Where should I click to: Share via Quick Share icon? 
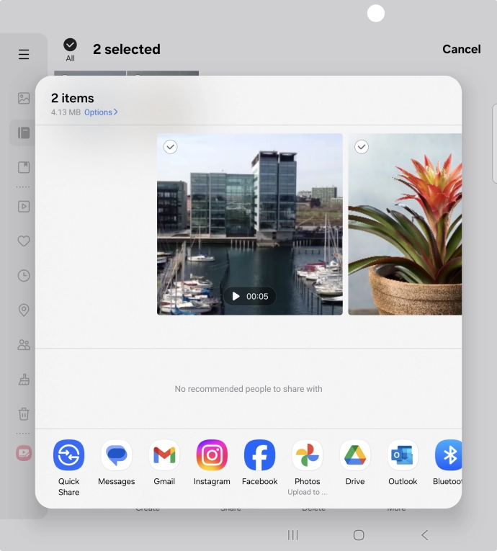(x=69, y=456)
